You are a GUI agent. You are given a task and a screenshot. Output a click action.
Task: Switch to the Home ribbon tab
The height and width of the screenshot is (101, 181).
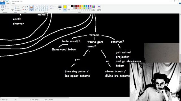8,3
